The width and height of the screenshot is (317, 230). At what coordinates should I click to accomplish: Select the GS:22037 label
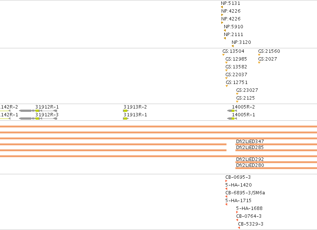236,75
